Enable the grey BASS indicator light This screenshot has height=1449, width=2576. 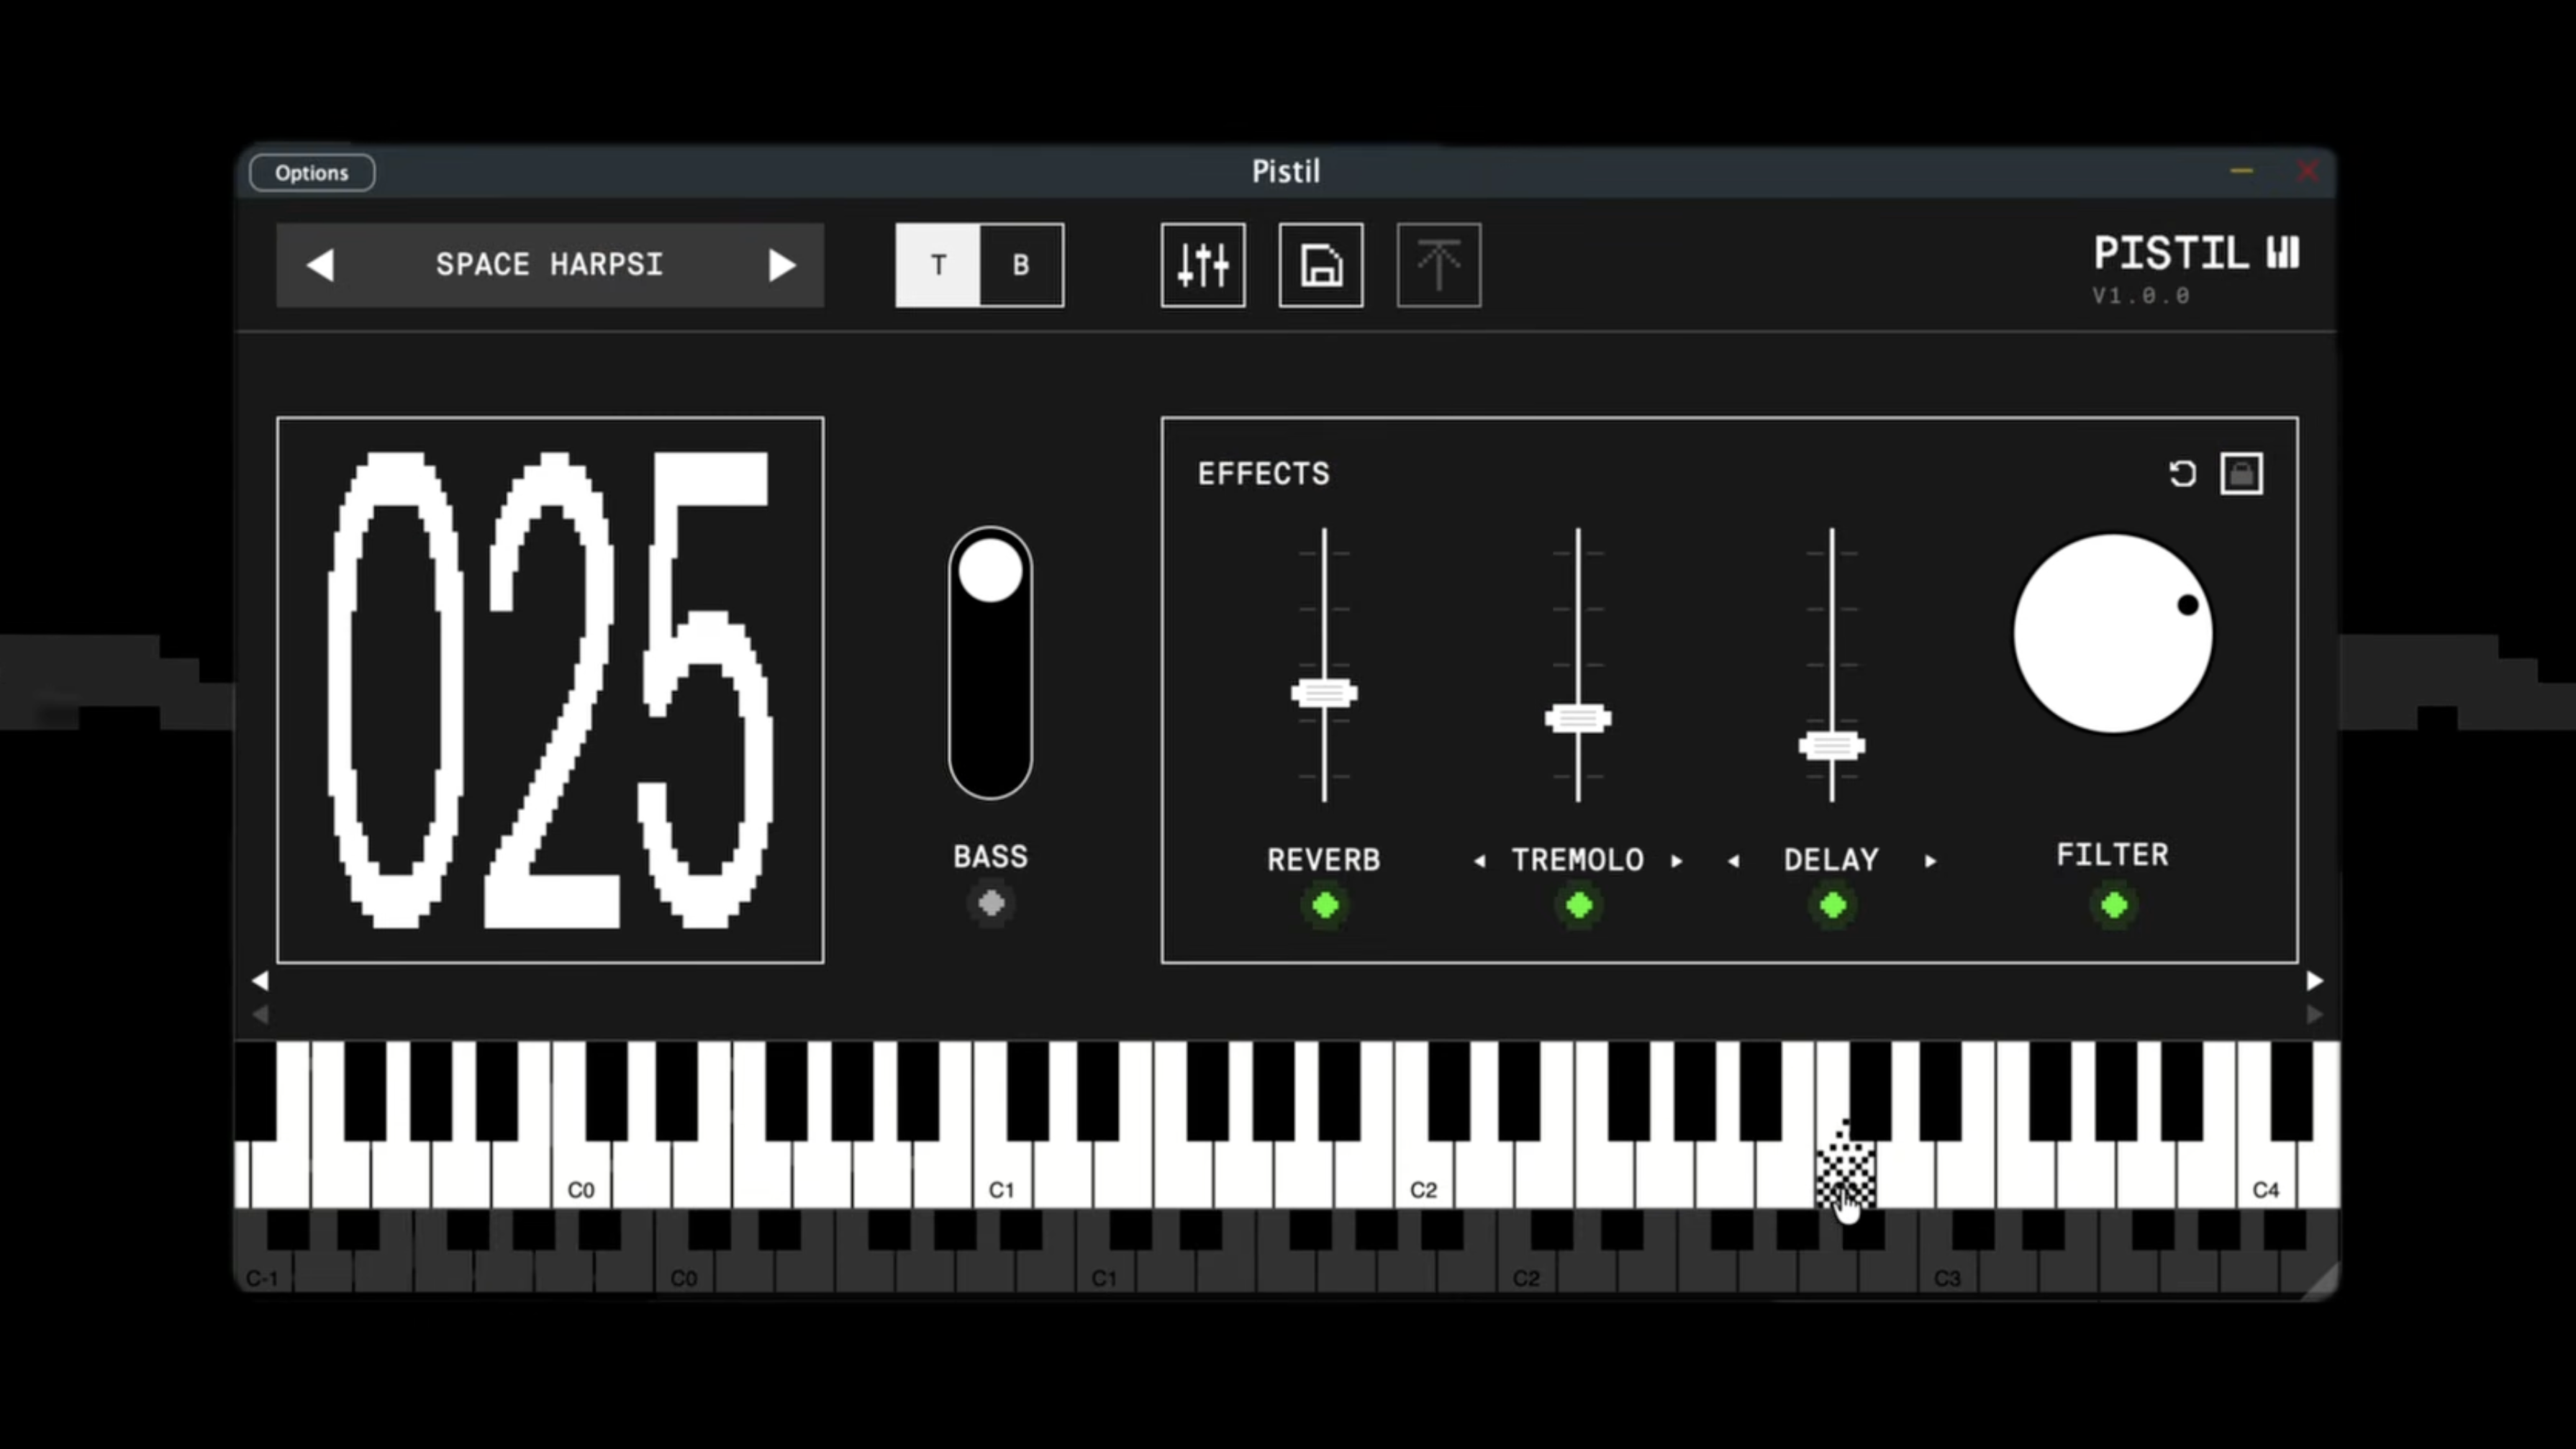pos(991,903)
